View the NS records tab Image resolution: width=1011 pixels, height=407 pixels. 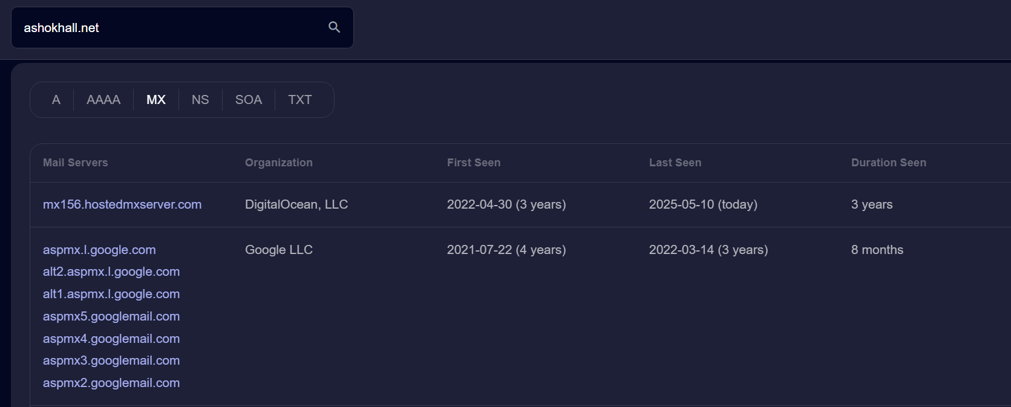point(200,100)
